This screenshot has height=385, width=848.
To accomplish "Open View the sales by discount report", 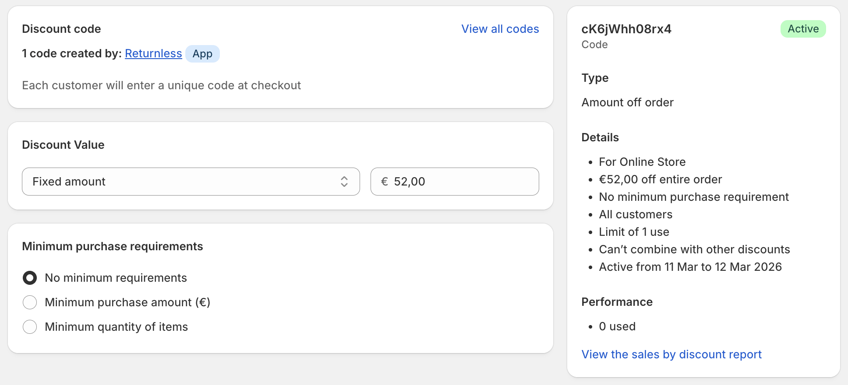I will point(671,354).
